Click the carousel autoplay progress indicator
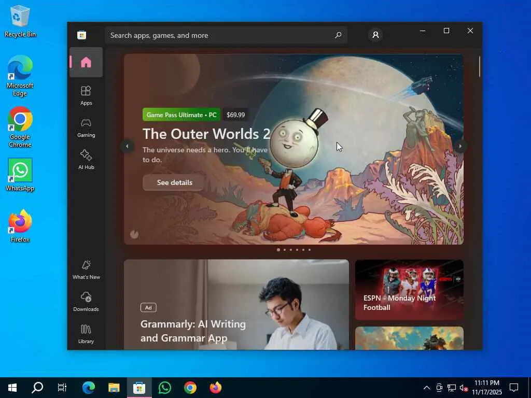 [134, 234]
